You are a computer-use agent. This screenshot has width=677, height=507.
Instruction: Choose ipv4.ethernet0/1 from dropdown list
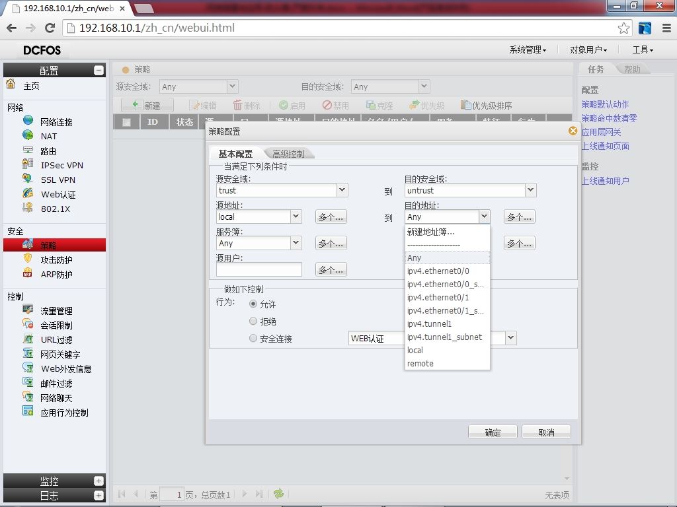point(448,298)
